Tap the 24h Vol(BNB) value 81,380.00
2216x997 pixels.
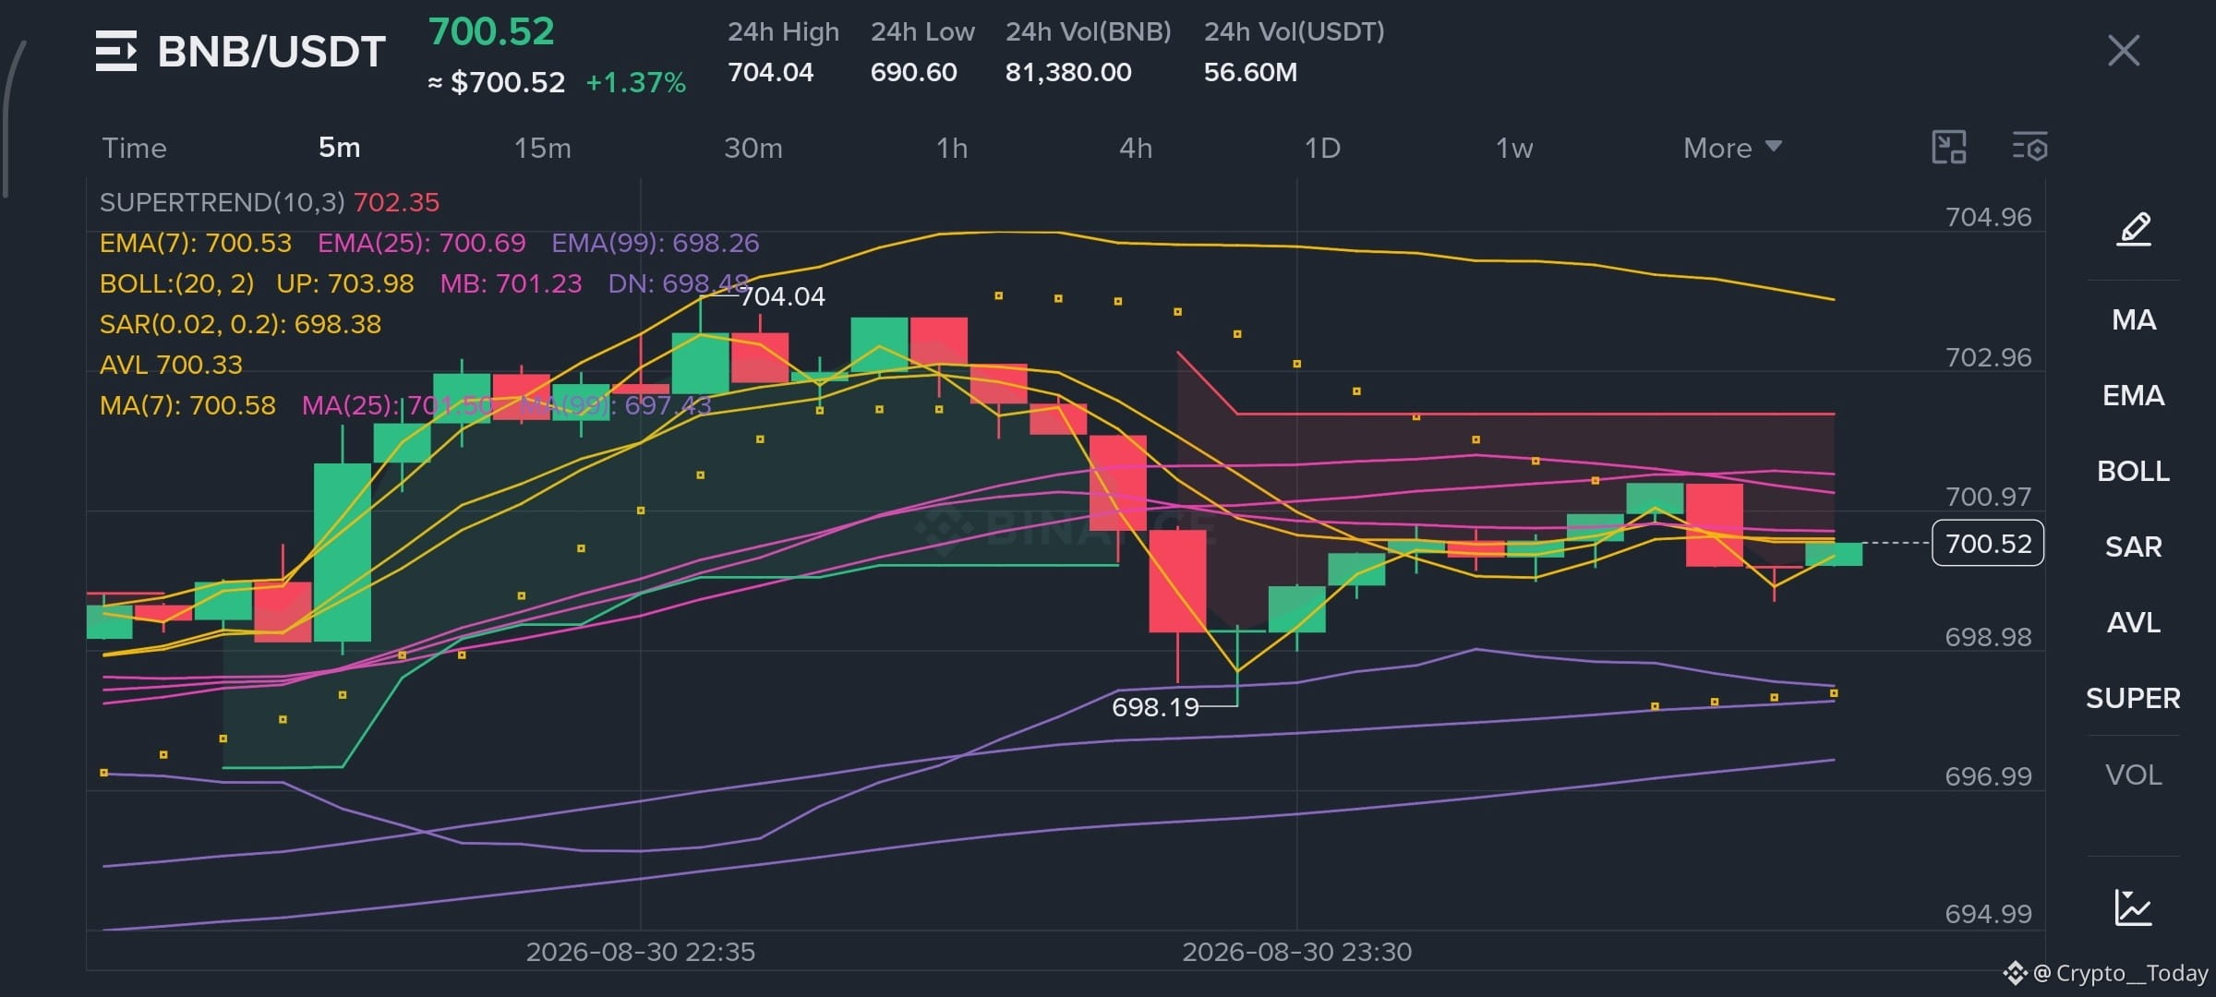pos(1068,72)
